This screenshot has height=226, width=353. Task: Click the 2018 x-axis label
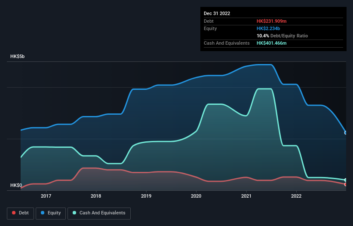click(x=96, y=196)
